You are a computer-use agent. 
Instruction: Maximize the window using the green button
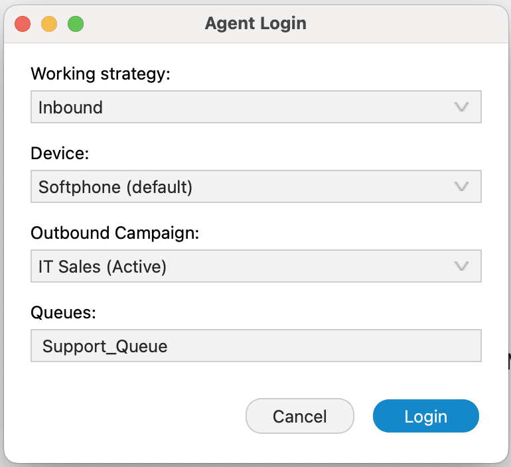[76, 24]
